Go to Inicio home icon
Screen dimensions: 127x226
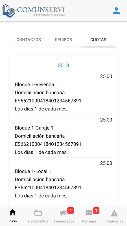12,213
